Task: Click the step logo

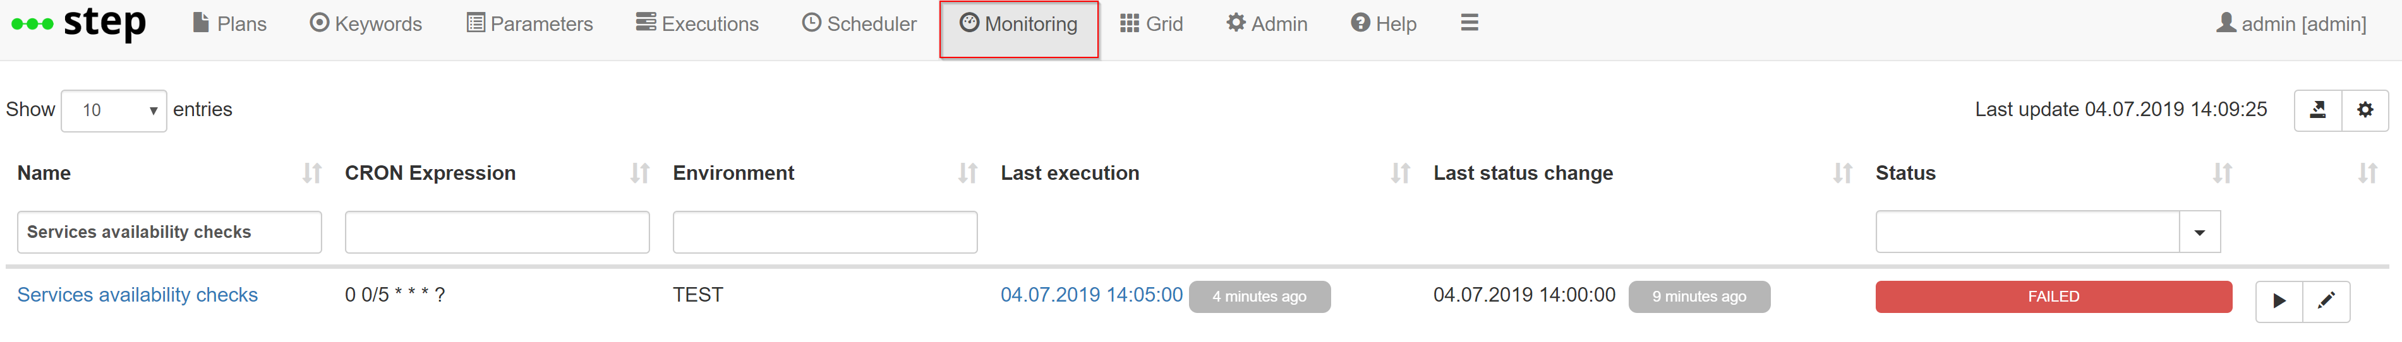Action: 78,23
